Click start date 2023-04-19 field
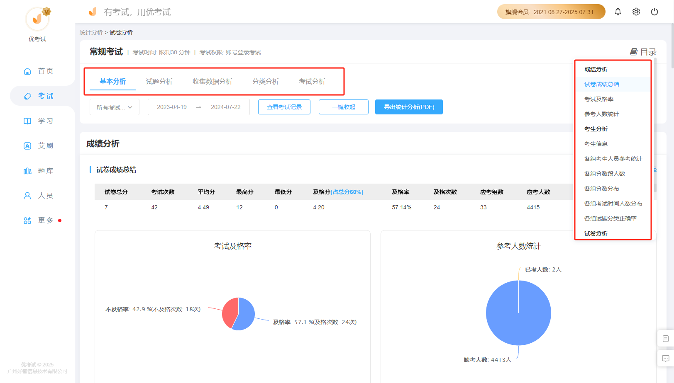Viewport: 674px width, 383px height. point(172,107)
